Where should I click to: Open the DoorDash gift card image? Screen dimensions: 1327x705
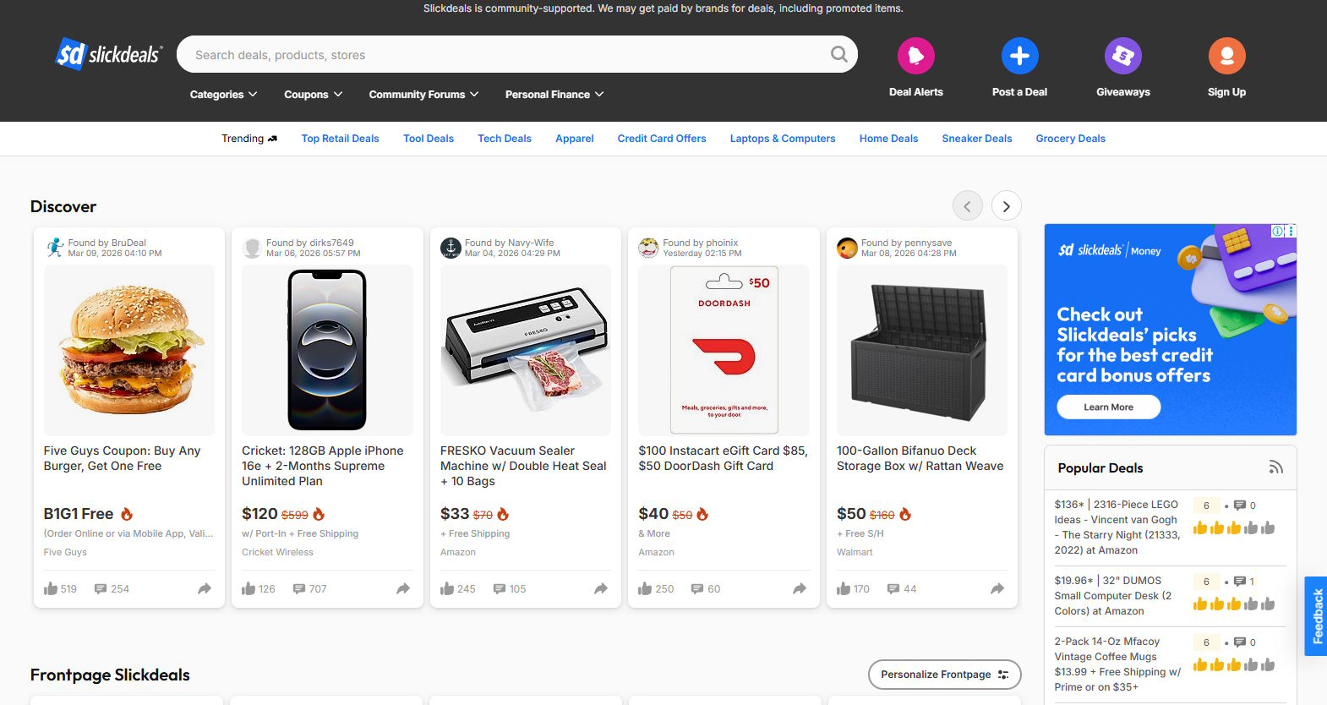coord(724,350)
